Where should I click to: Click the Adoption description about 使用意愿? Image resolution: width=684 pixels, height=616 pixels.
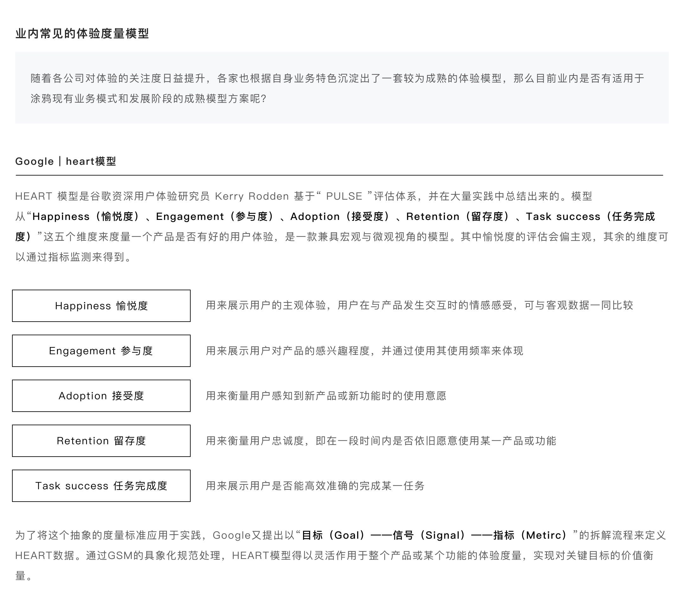pos(326,396)
